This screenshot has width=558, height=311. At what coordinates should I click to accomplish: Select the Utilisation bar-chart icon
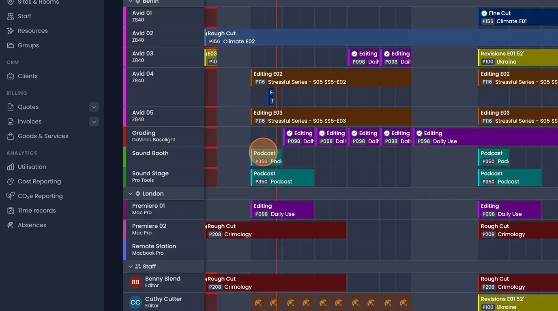tap(11, 167)
